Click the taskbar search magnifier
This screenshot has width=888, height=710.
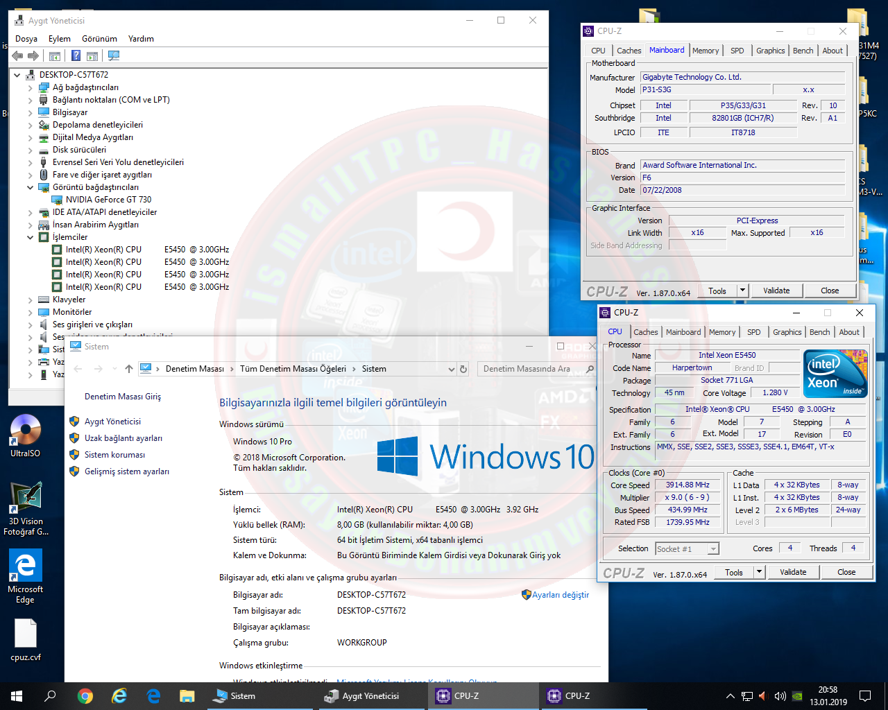(50, 696)
